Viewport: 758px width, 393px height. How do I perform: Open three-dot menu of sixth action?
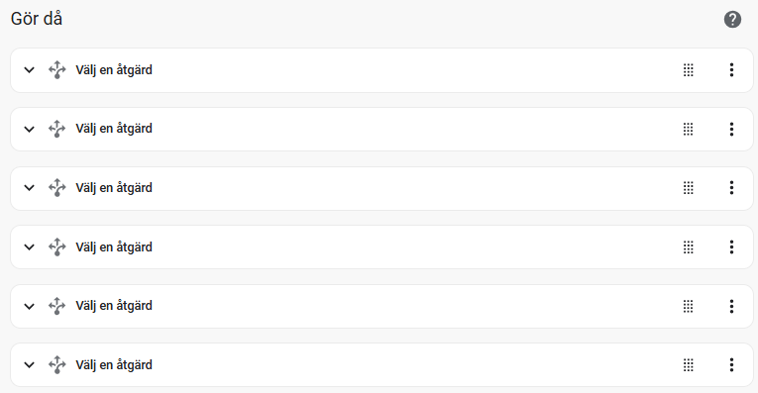731,365
